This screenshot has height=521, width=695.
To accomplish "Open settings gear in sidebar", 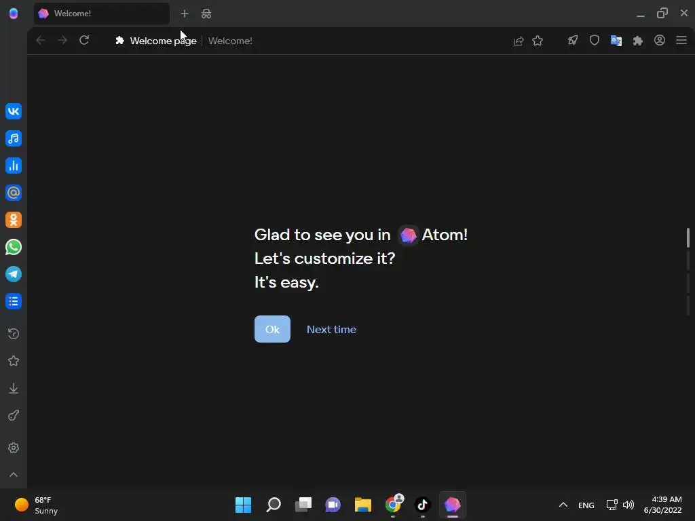I will click(14, 448).
